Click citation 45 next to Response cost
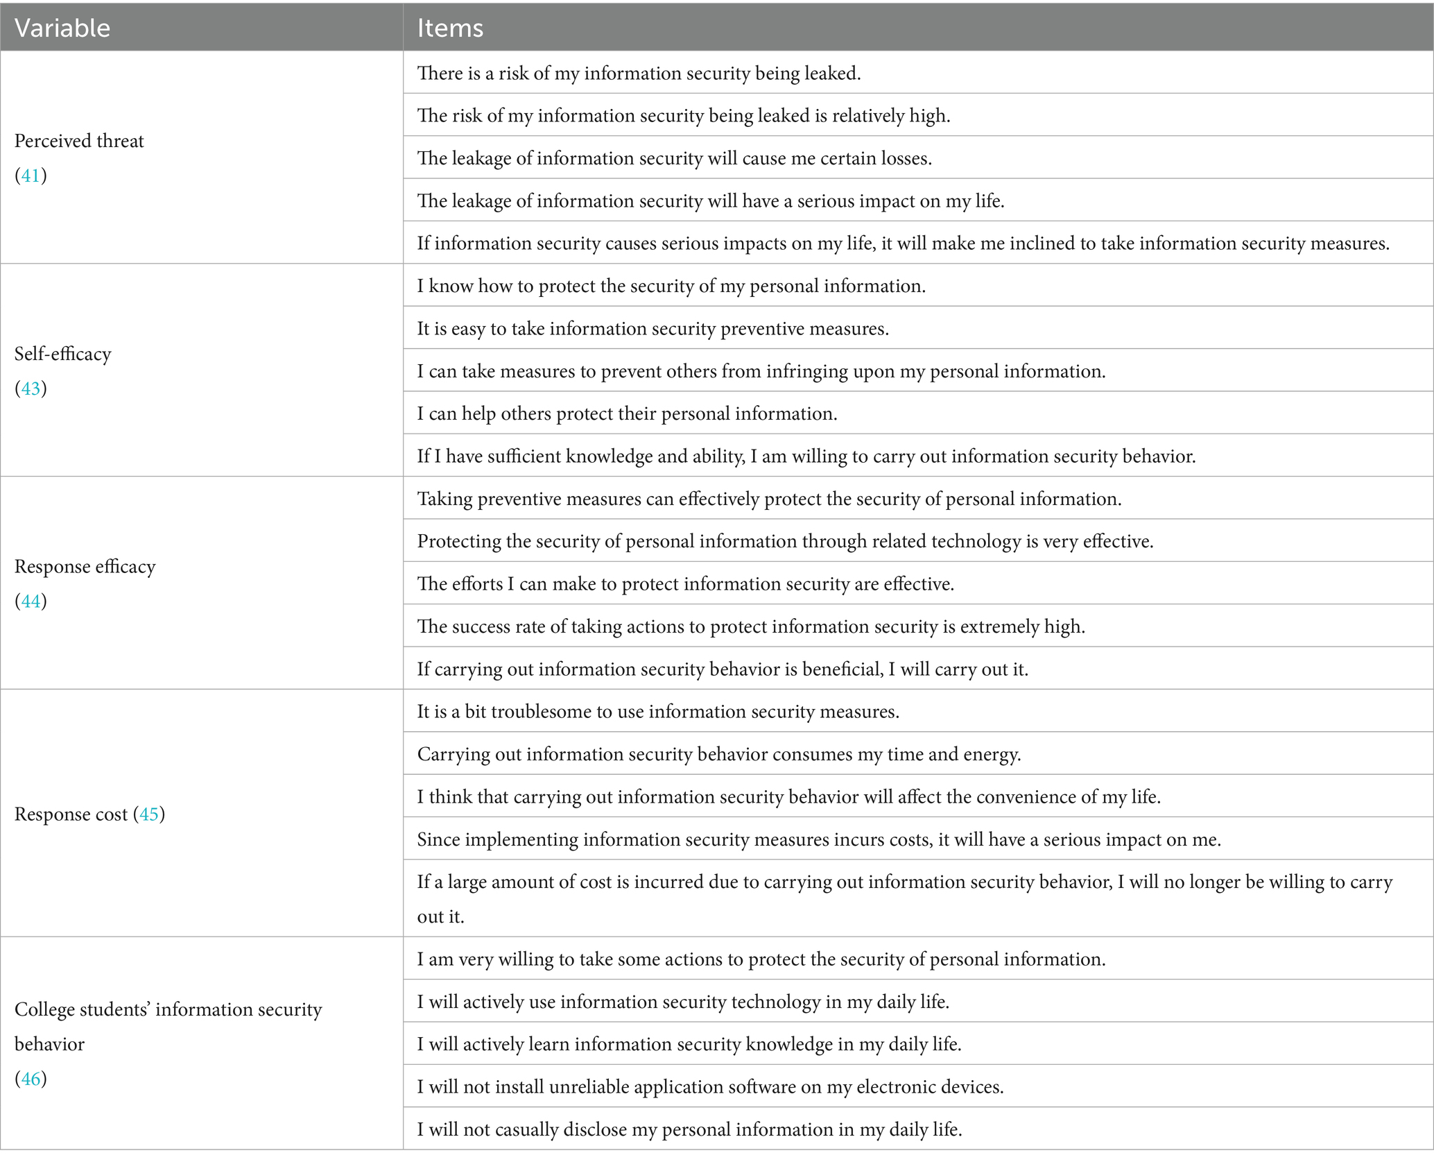 pyautogui.click(x=149, y=814)
